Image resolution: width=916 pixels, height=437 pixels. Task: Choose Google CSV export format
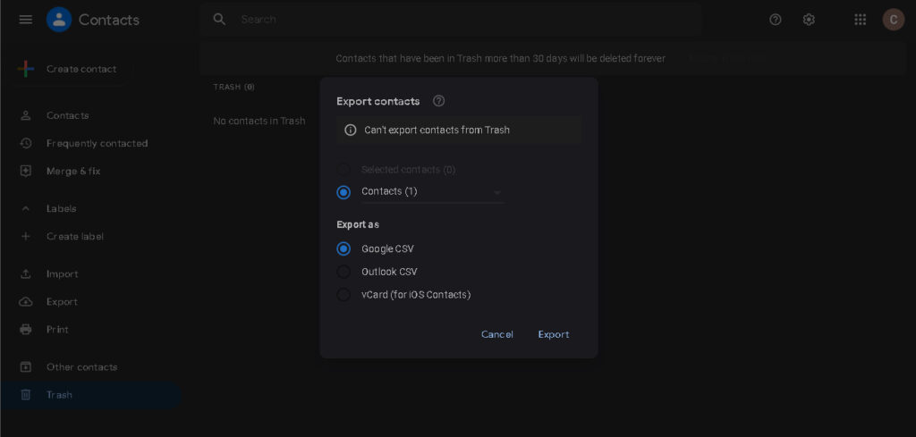(343, 248)
